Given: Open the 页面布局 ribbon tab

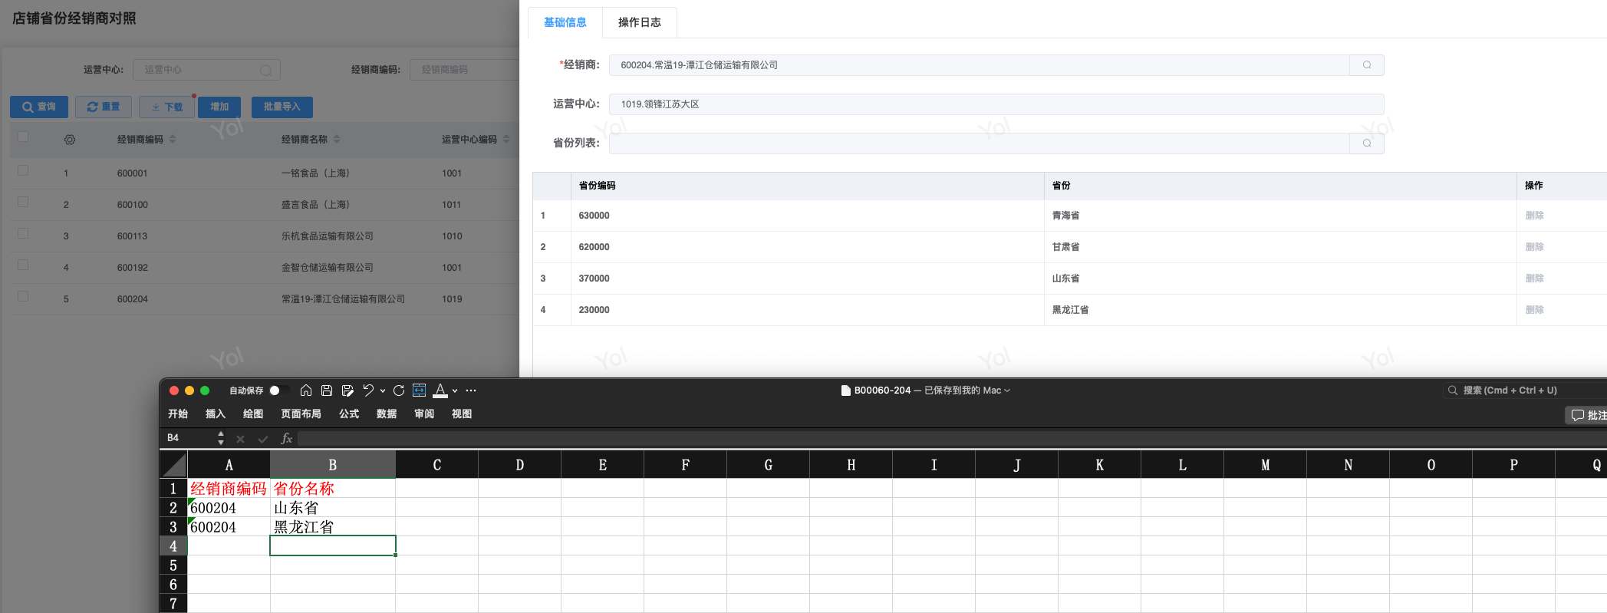Looking at the screenshot, I should point(301,414).
